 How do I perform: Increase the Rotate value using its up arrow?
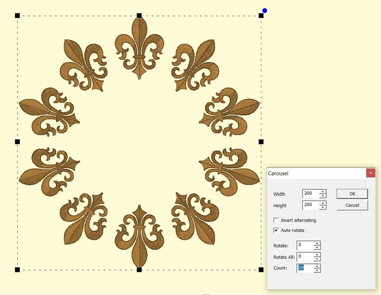click(316, 243)
